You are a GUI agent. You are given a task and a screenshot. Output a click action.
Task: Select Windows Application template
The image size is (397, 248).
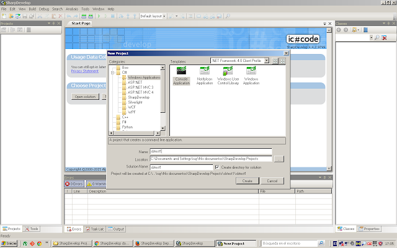[251, 76]
